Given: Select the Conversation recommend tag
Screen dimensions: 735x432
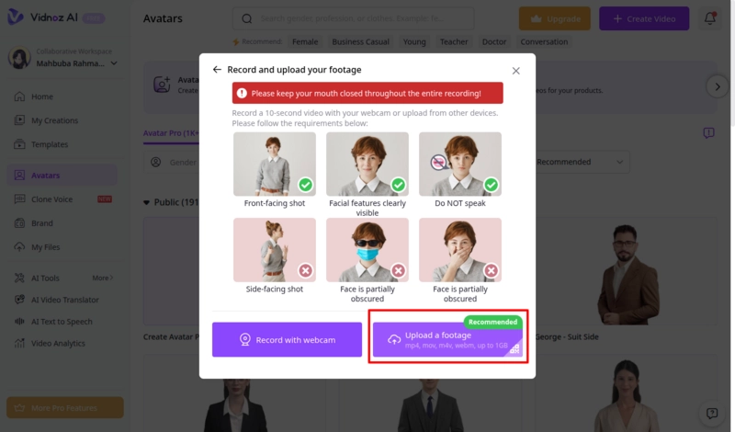Looking at the screenshot, I should point(544,41).
